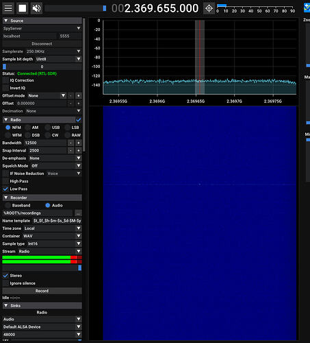This screenshot has height=343, width=310.
Task: Adjust the volume slider at top
Action: point(75,8)
